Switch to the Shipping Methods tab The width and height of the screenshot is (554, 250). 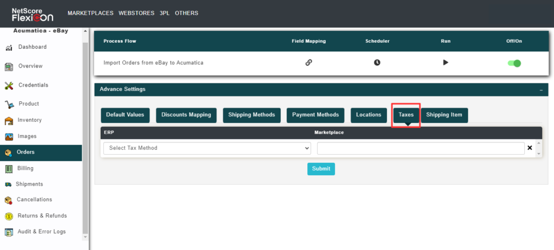[x=252, y=115]
